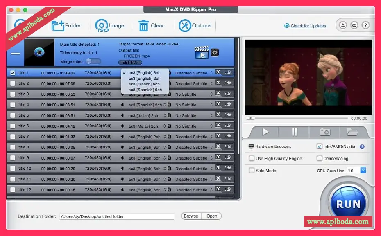The image size is (381, 236).
Task: Click the Folder add icon
Action: [x=58, y=26]
